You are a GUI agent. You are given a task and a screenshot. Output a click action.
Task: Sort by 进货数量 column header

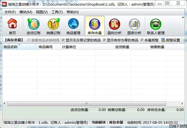[113, 47]
